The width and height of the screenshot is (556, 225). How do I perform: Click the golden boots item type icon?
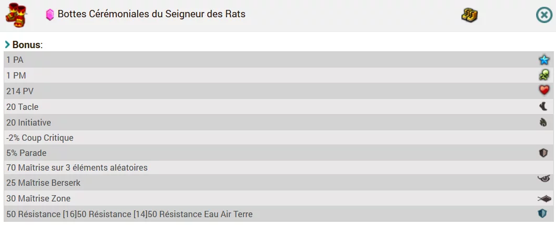[x=469, y=15]
